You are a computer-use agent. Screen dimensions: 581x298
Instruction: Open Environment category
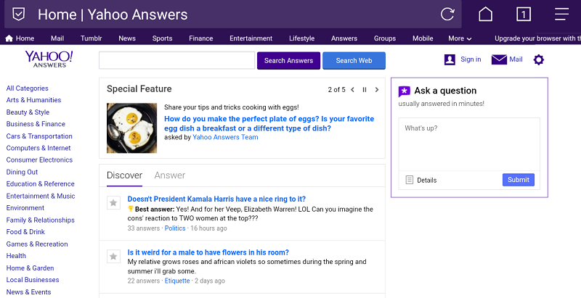pos(25,208)
